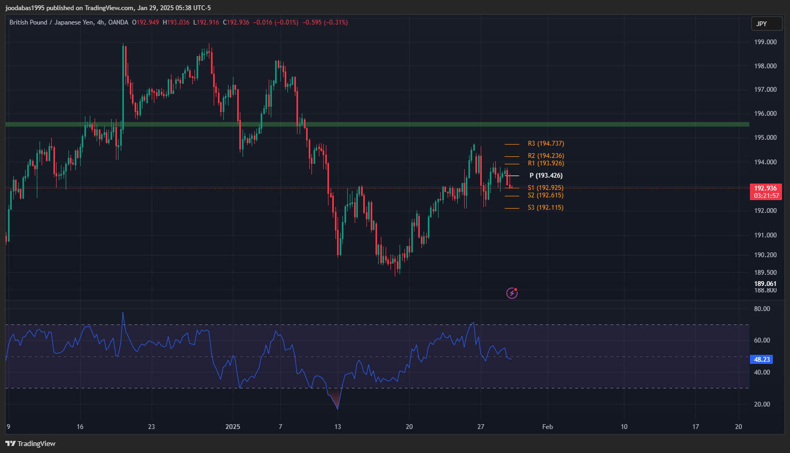Select the R3 (194.737) pivot label
Image resolution: width=790 pixels, height=453 pixels.
click(x=545, y=144)
